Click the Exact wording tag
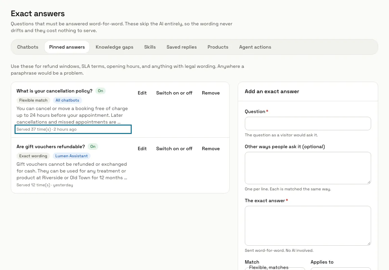389x270 pixels. [x=33, y=156]
